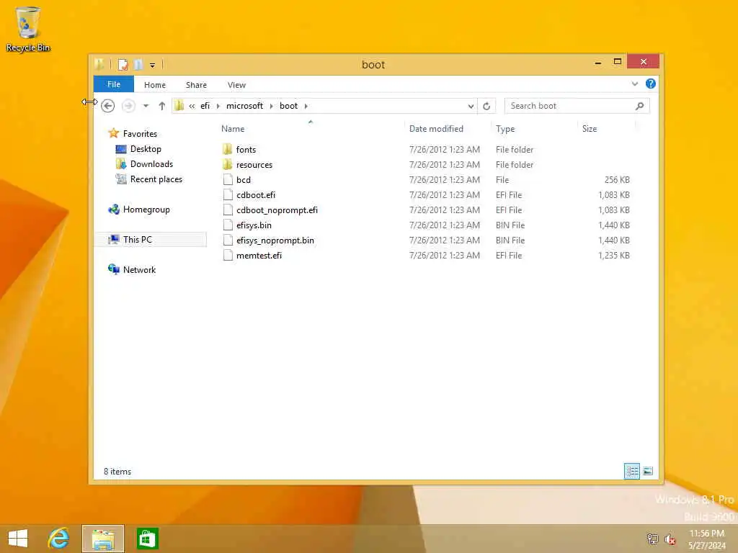Screen dimensions: 738x553
Task: Navigate to microsoft in the address bar
Action: pyautogui.click(x=245, y=106)
